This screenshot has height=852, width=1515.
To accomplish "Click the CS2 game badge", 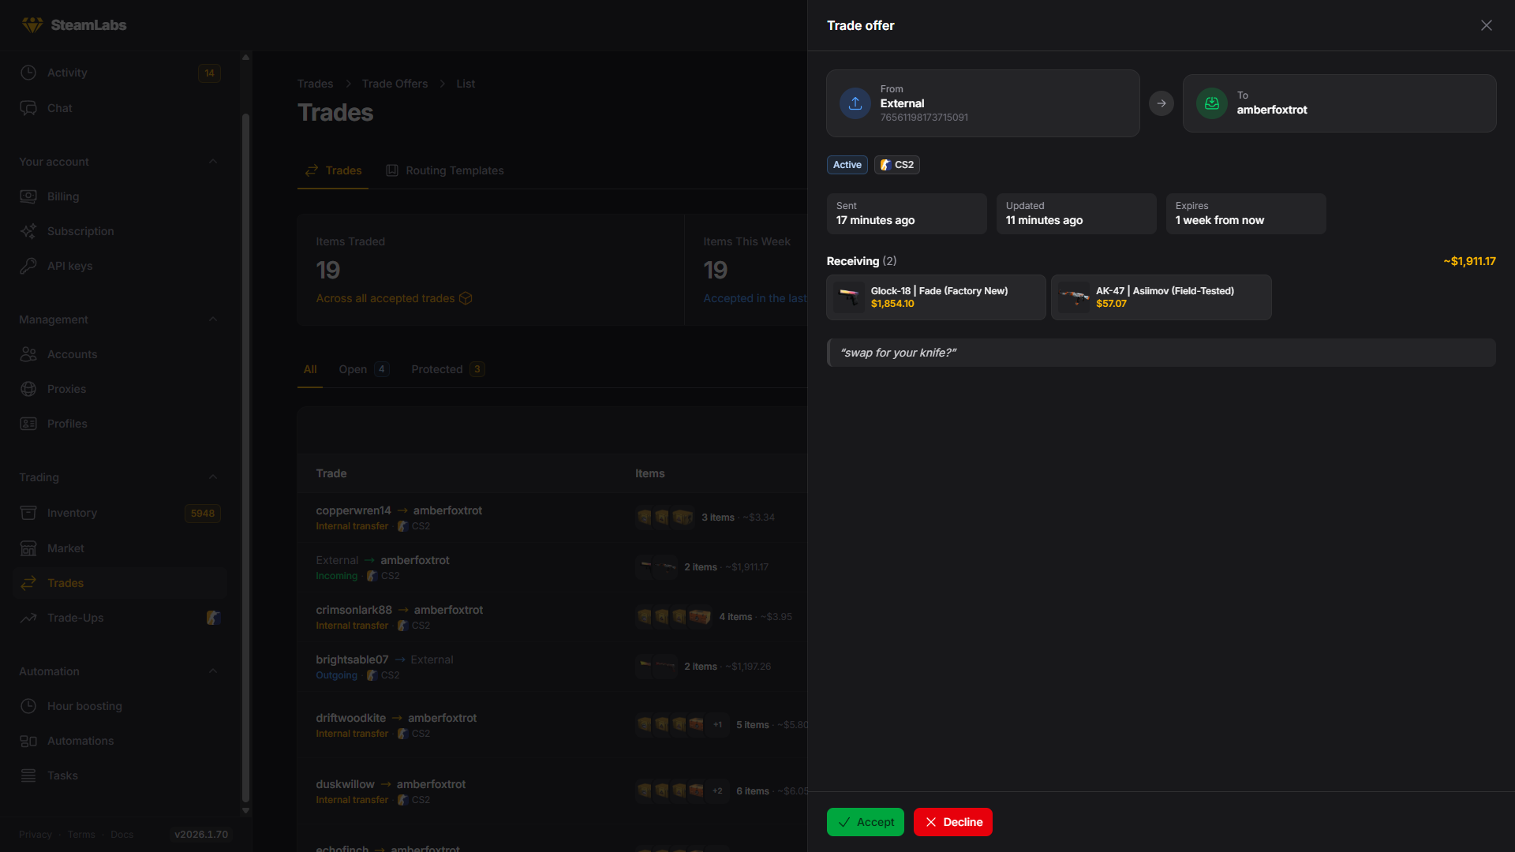I will tap(896, 165).
